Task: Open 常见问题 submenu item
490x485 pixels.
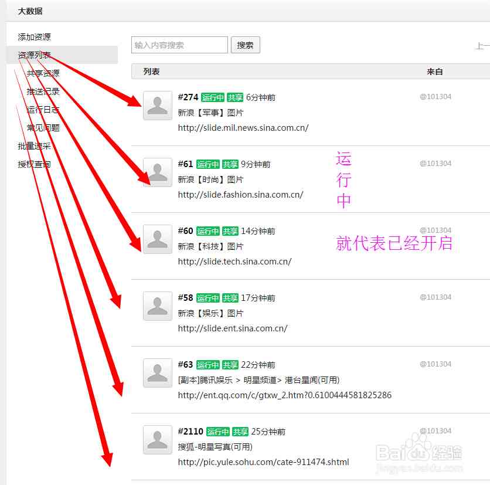Action: 43,128
